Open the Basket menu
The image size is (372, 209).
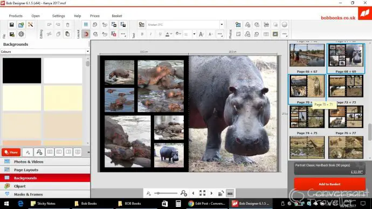pos(117,16)
